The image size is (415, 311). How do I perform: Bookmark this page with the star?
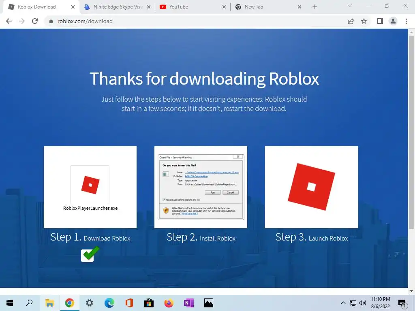coord(364,21)
